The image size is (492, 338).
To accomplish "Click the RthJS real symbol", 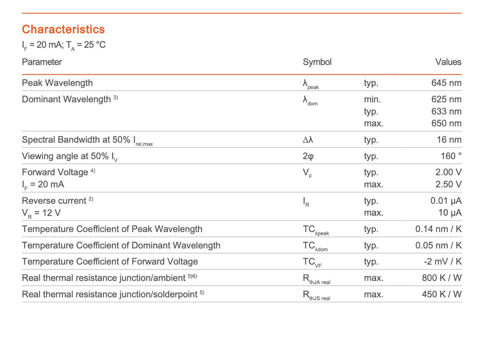I will coord(316,295).
